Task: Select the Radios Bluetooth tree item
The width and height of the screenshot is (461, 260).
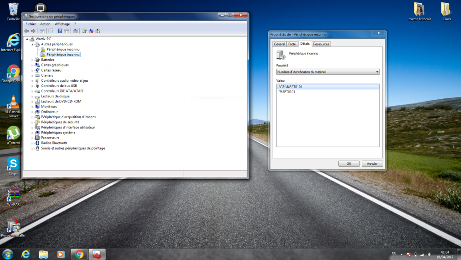Action: click(x=54, y=143)
